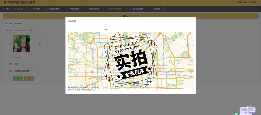Image resolution: width=261 pixels, height=115 pixels.
Task: Click the 公交车信息管理 icon
Action: click(130, 9)
